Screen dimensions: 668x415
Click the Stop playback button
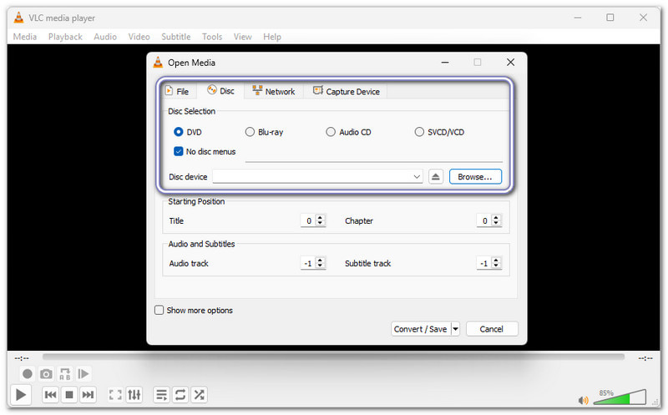click(x=69, y=395)
